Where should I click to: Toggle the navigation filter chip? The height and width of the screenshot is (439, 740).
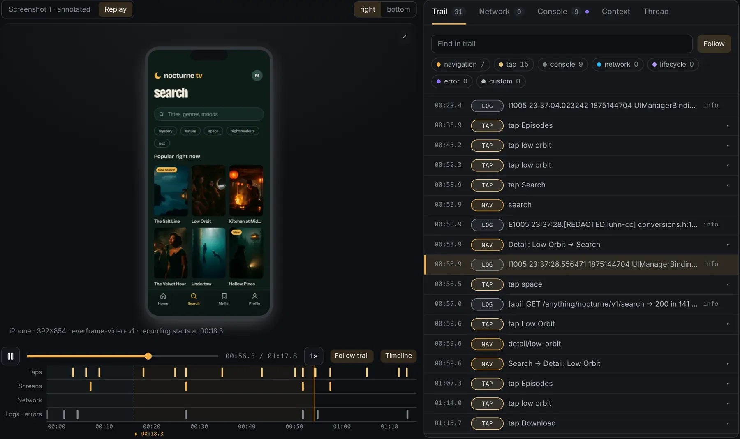tap(460, 64)
